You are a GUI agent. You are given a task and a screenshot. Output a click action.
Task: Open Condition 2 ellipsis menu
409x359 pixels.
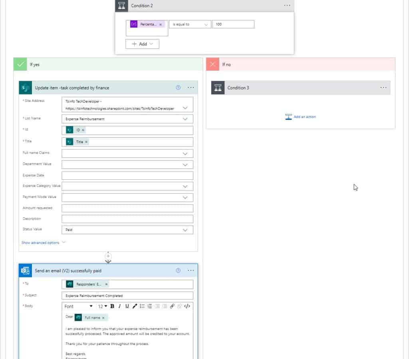(x=287, y=6)
